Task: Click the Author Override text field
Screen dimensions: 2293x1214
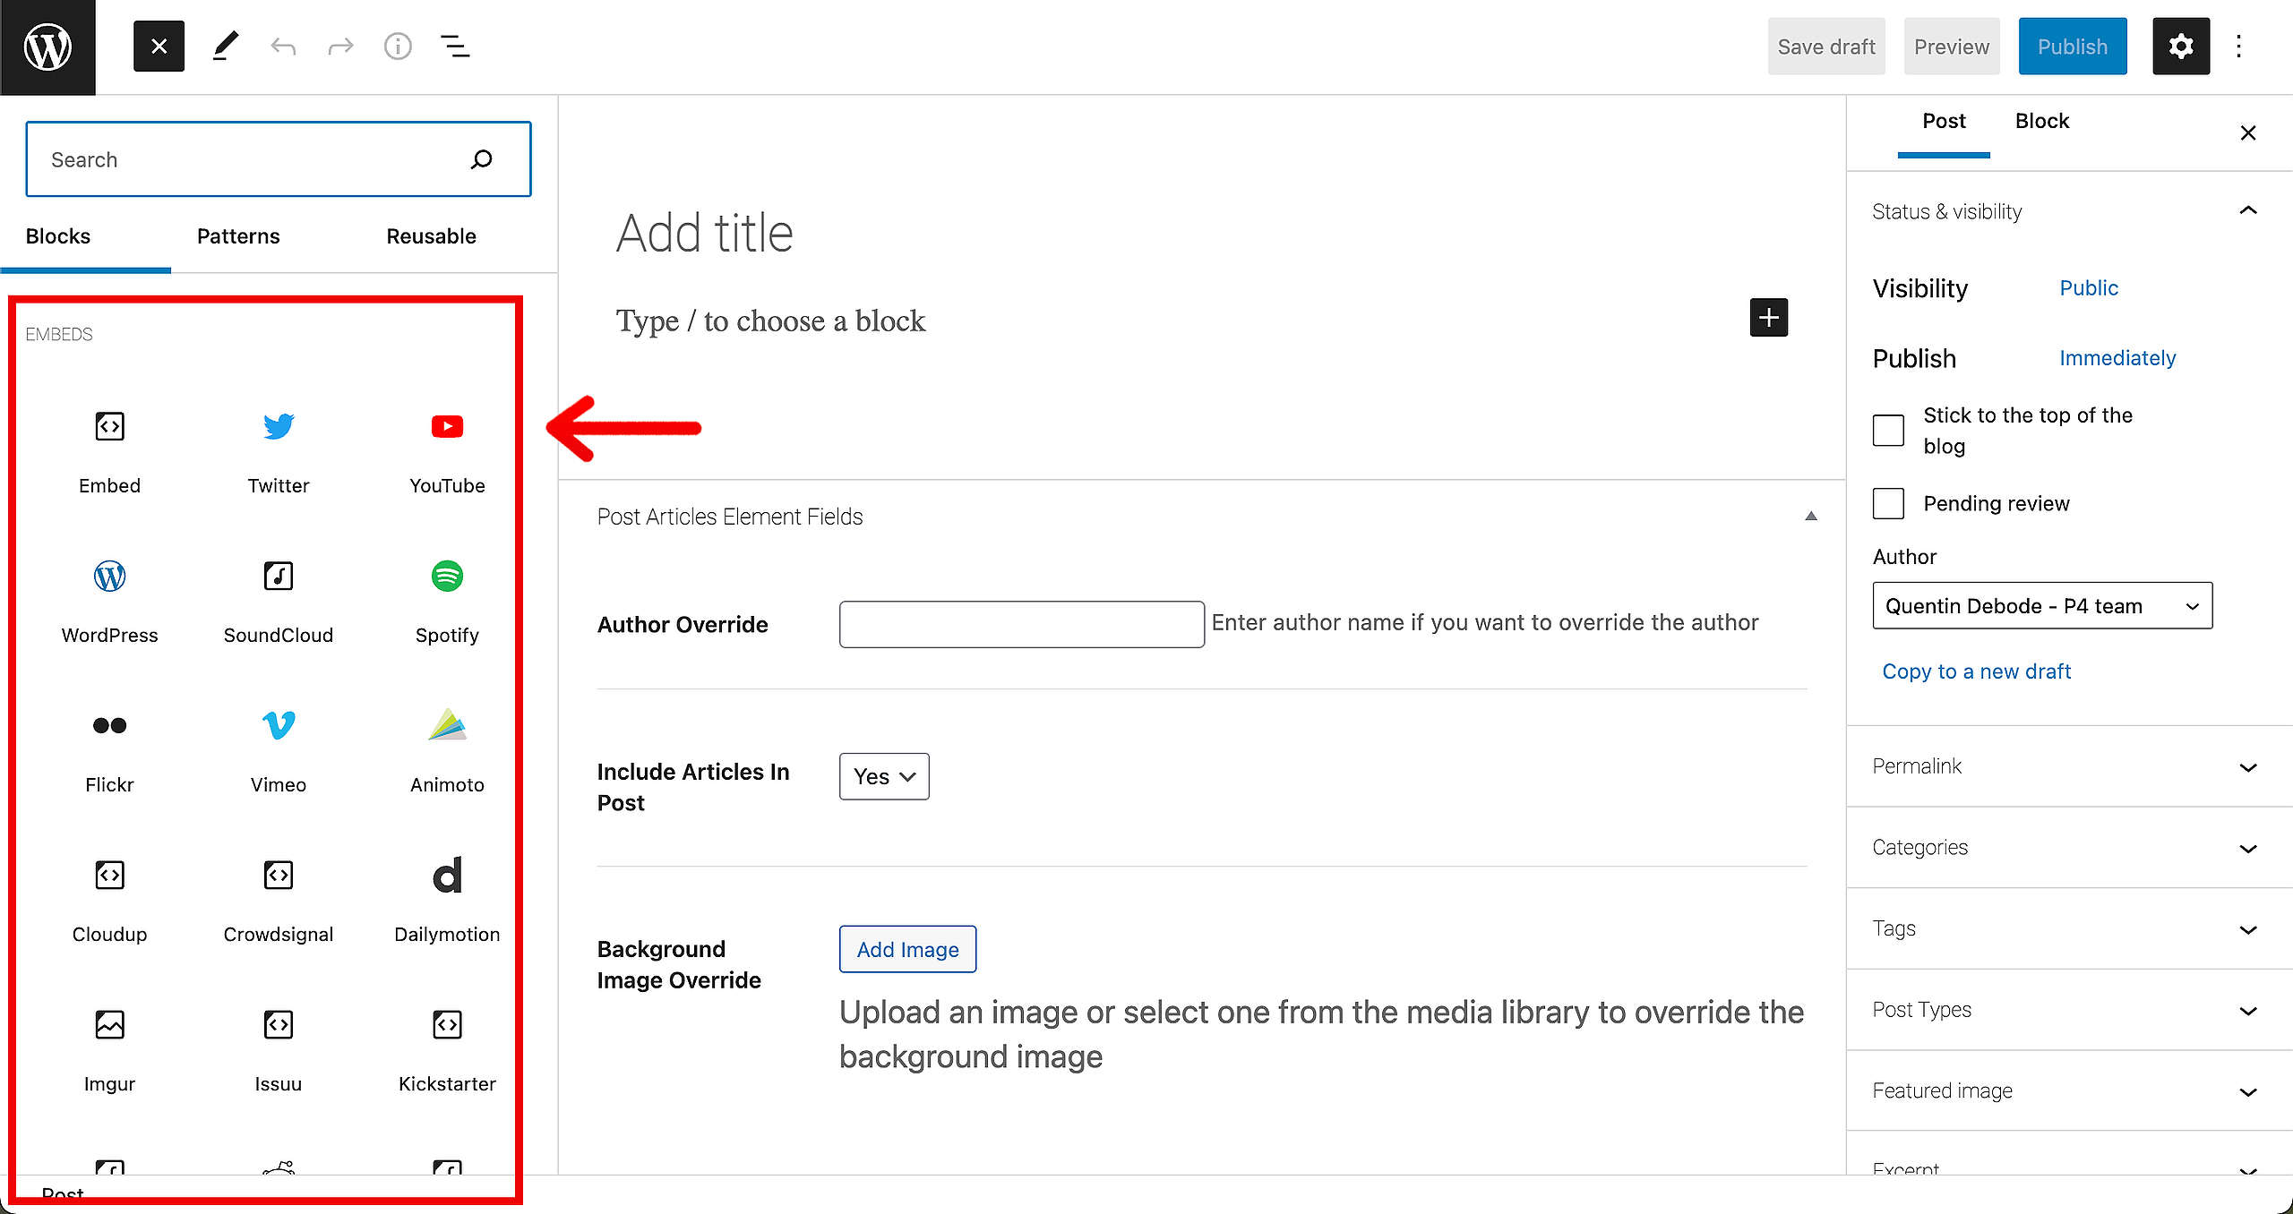Action: [x=1022, y=624]
